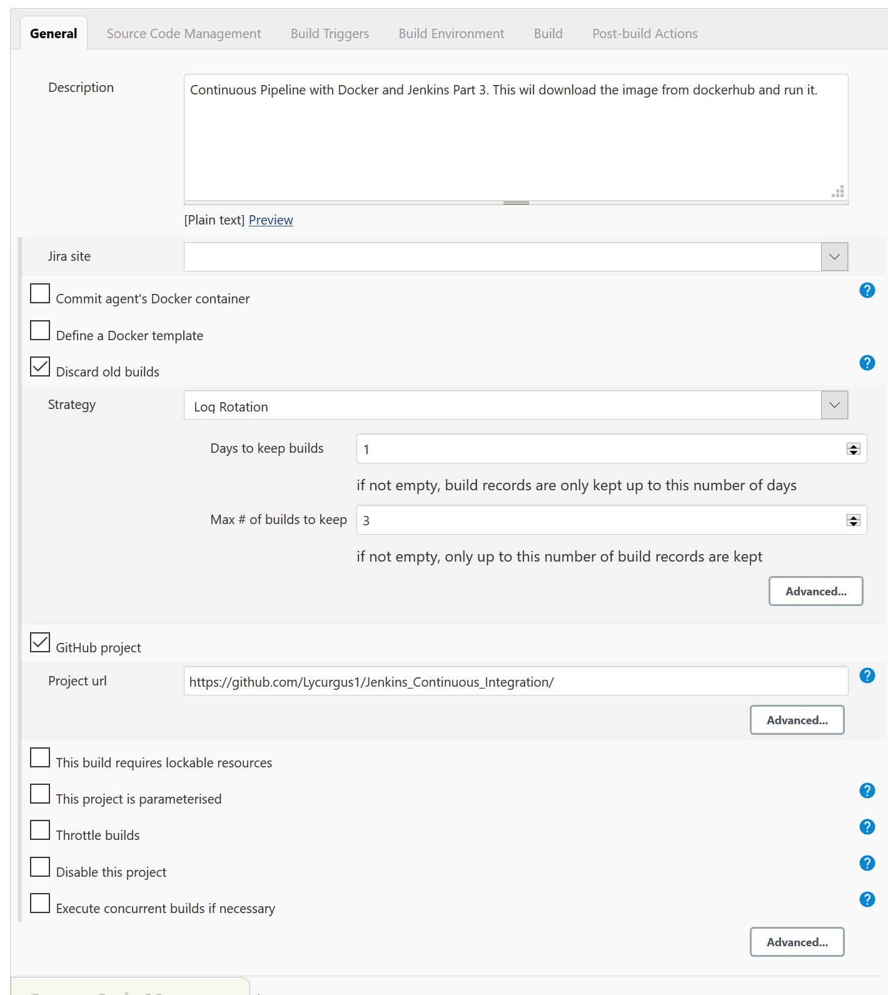
Task: Switch to Source Code Management tab
Action: pos(184,34)
